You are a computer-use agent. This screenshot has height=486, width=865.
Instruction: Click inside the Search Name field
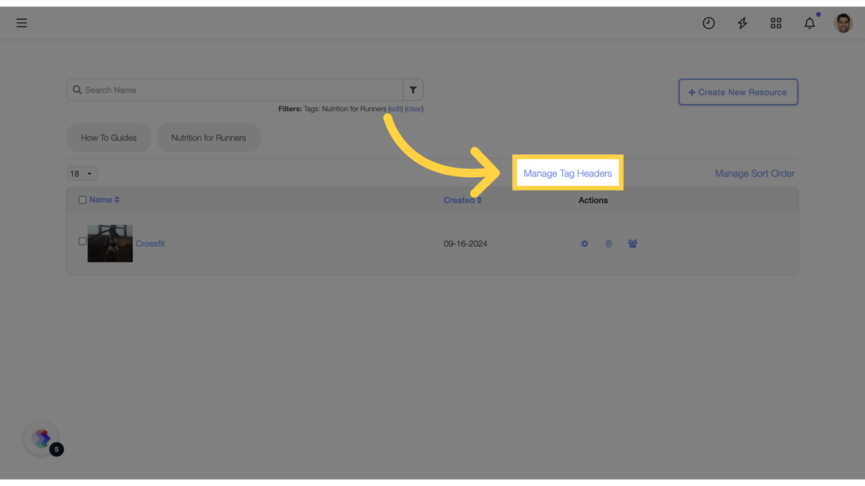pos(234,89)
